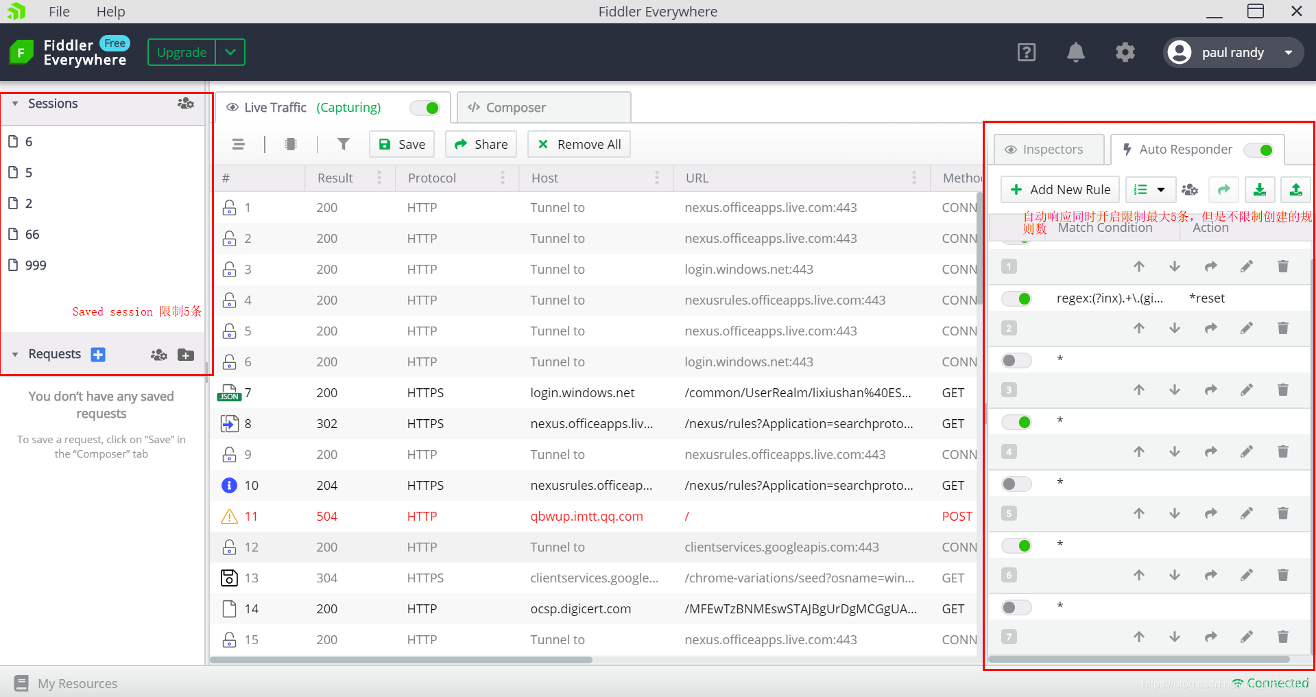The image size is (1316, 697).
Task: Open File menu
Action: pos(59,12)
